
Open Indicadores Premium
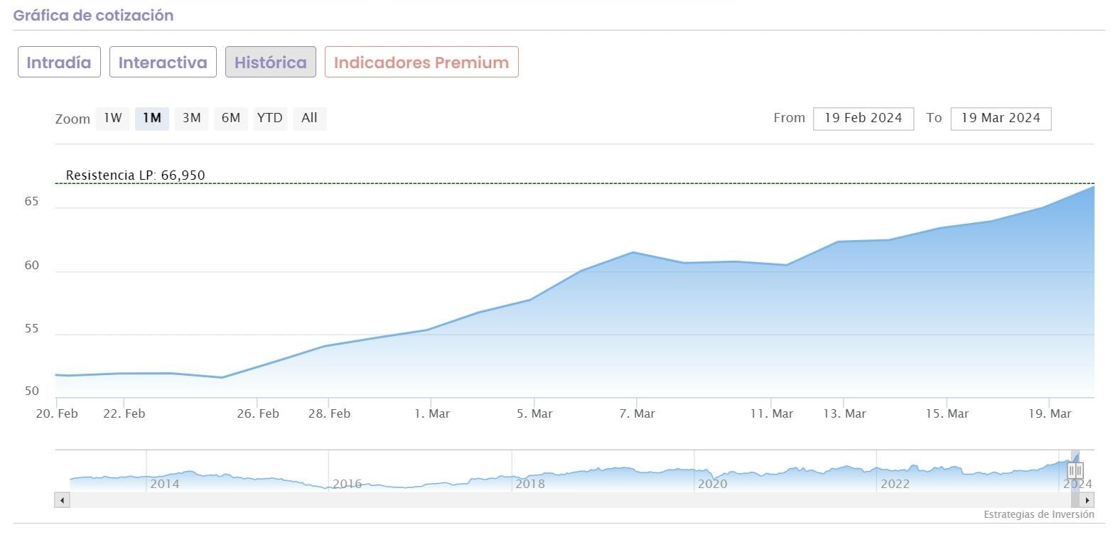(421, 63)
